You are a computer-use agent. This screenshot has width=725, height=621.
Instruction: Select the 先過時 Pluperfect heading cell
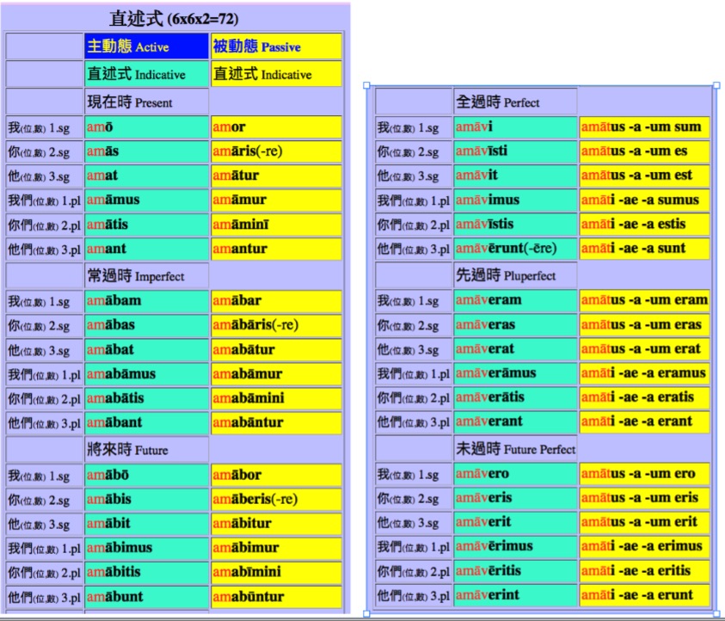point(515,275)
